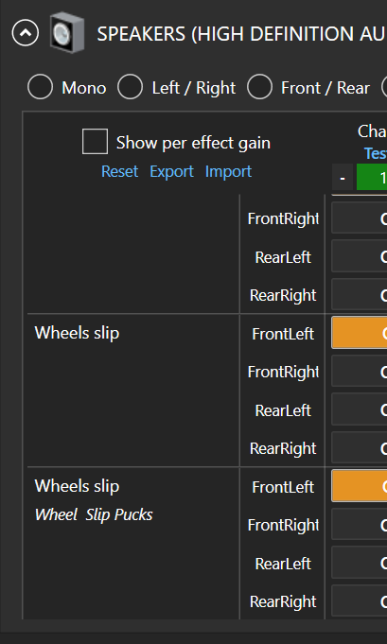Toggle RearRight cell in first Wheels slip row
The height and width of the screenshot is (644, 387).
point(359,447)
